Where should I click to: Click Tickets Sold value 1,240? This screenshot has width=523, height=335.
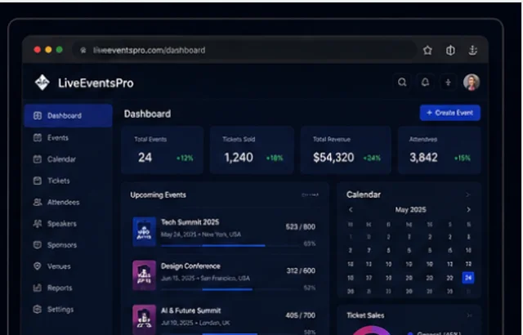pos(239,158)
